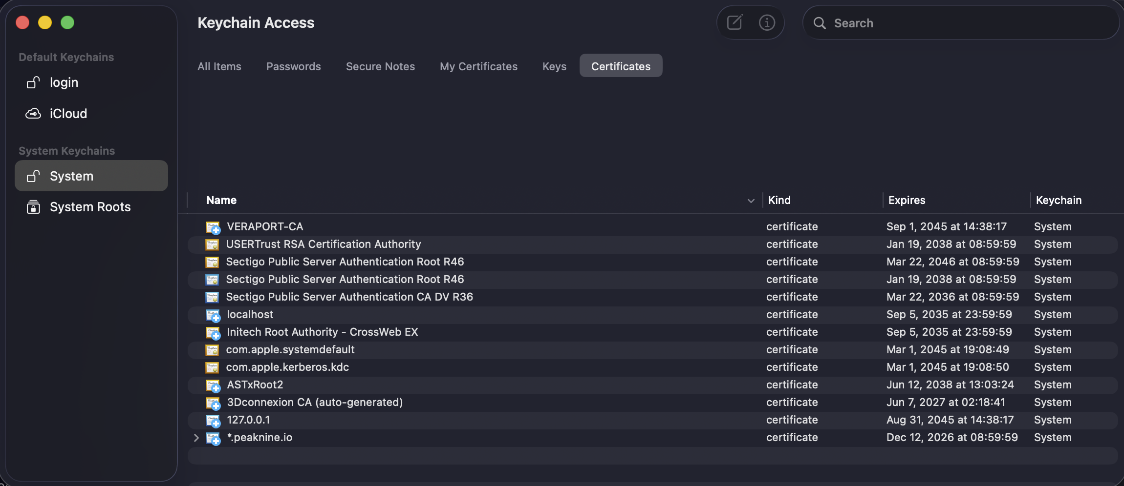
Task: Click the 3Dconnexion CA certificate icon
Action: 213,403
